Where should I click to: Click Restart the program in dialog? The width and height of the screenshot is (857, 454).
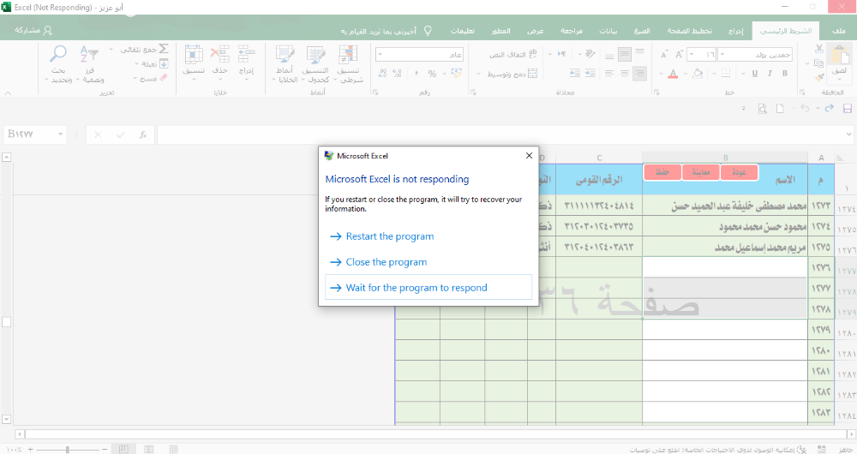click(x=390, y=236)
